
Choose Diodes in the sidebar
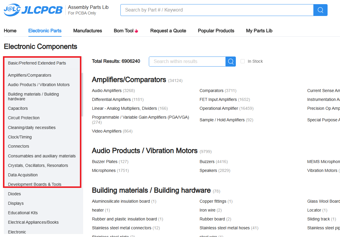click(14, 194)
